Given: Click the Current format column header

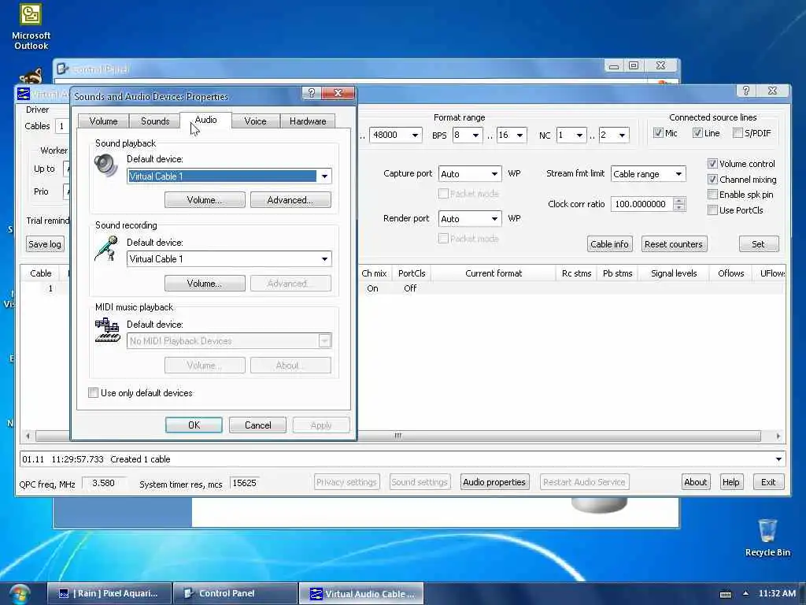Looking at the screenshot, I should pos(494,273).
